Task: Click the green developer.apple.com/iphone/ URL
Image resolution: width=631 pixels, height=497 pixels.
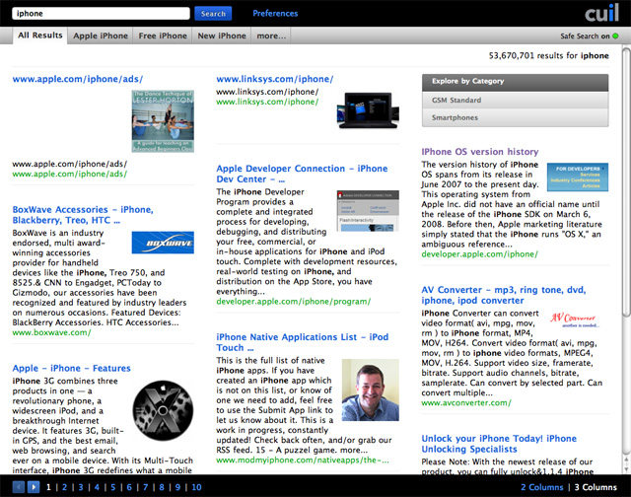Action: 480,254
